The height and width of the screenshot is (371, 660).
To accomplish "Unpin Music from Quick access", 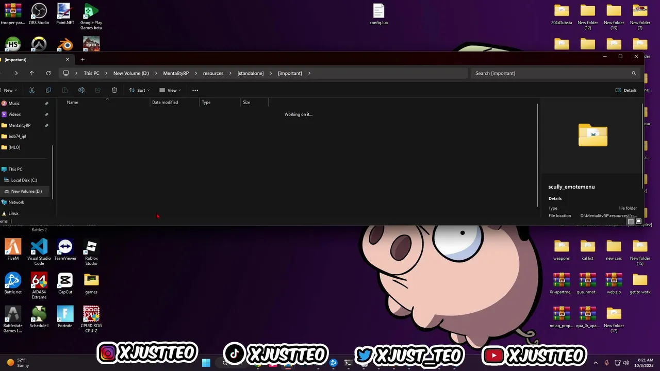I will [46, 104].
